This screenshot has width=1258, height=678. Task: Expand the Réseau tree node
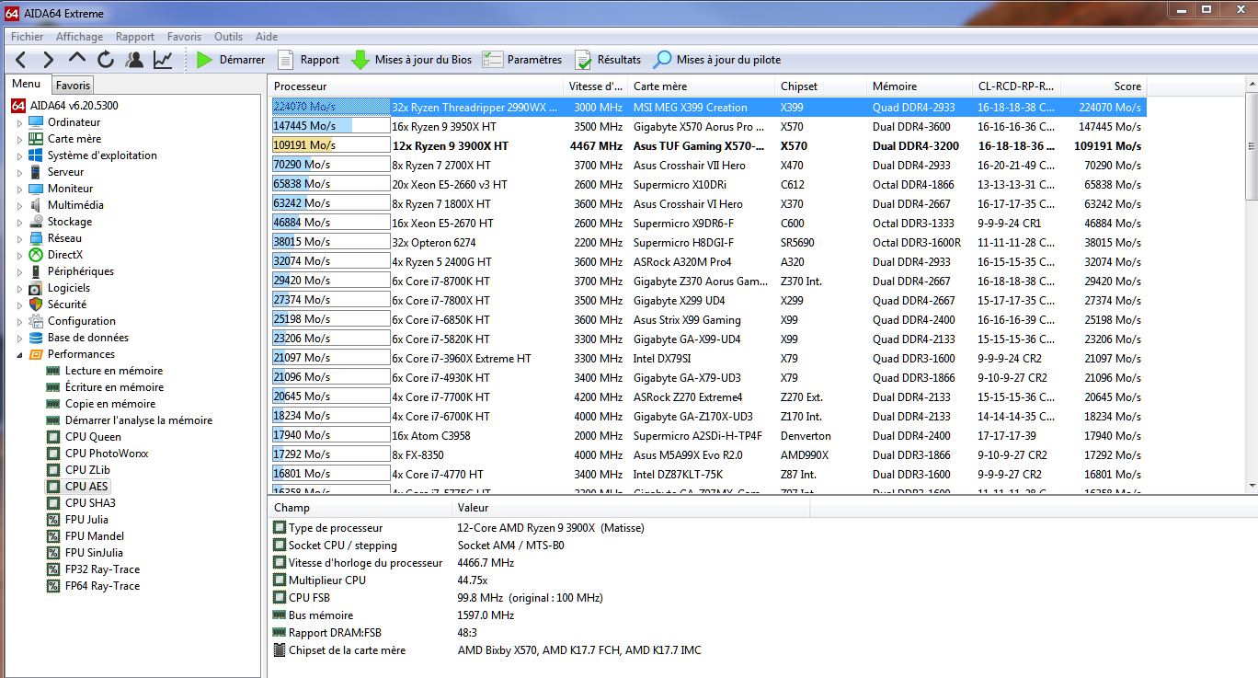click(19, 238)
